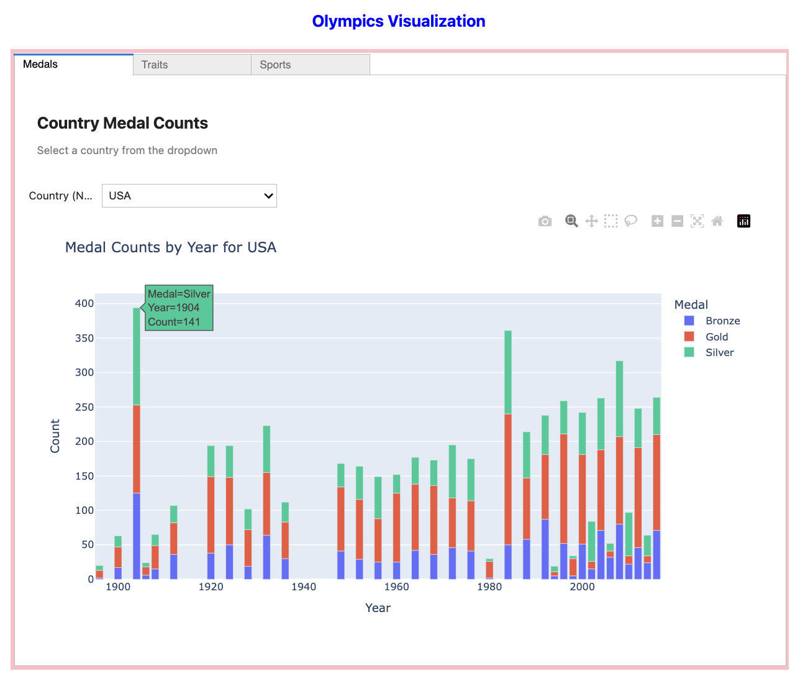Download plot as PNG camera icon
Screen dimensions: 800x676
tap(545, 221)
